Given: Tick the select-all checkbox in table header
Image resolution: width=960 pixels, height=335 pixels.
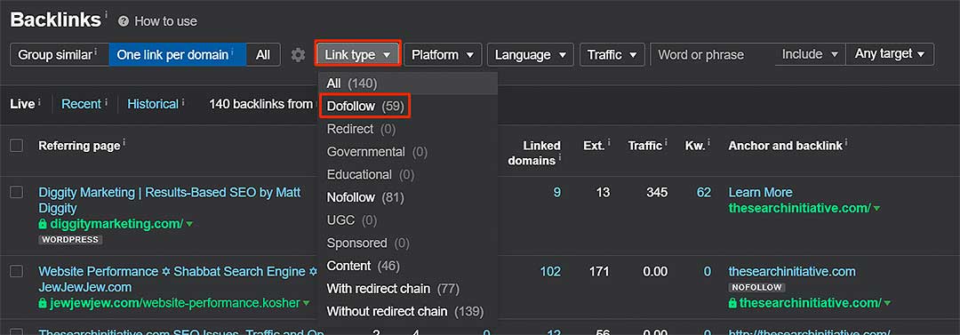Looking at the screenshot, I should 17,145.
